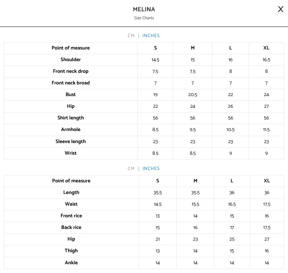This screenshot has width=288, height=273.
Task: Click the Size Charts subtitle text
Action: point(144,18)
